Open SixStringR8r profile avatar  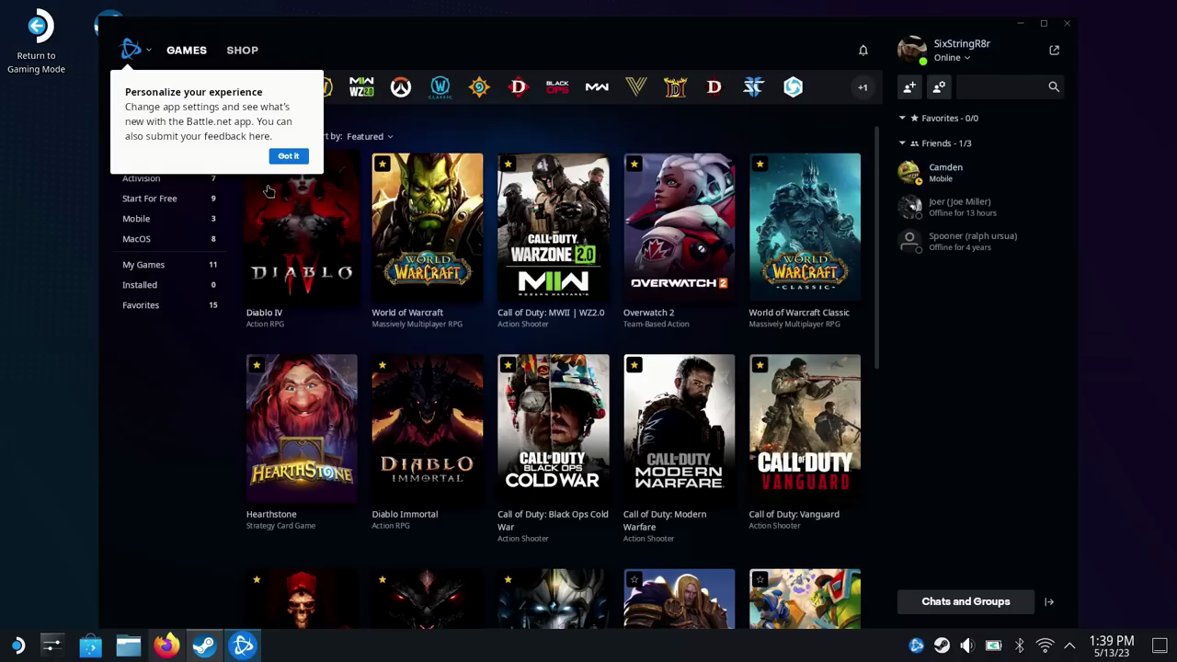click(911, 51)
